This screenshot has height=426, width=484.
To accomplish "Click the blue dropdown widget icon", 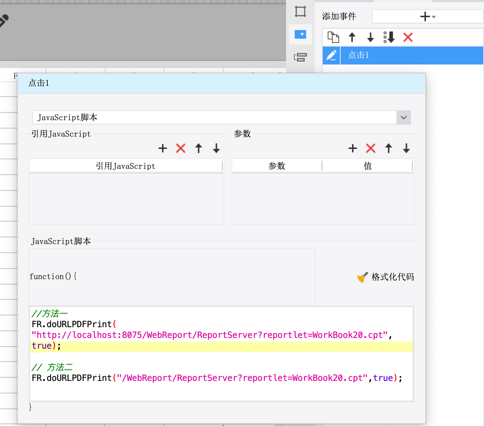I will (300, 34).
